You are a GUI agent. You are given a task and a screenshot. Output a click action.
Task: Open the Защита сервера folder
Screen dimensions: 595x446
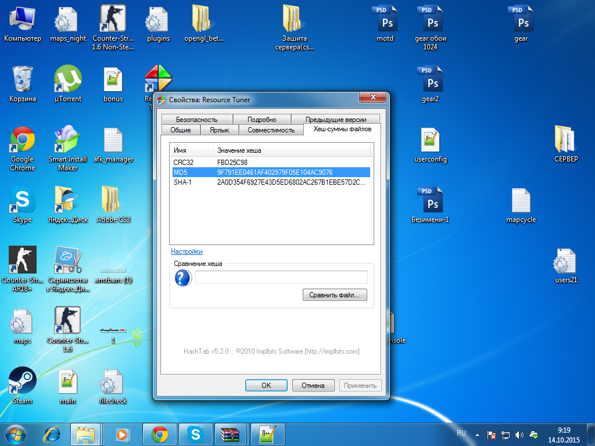295,27
